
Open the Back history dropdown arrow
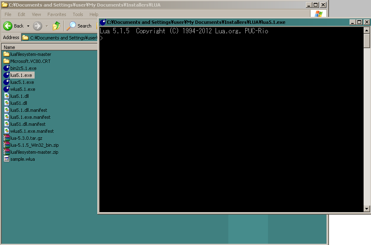(x=28, y=26)
